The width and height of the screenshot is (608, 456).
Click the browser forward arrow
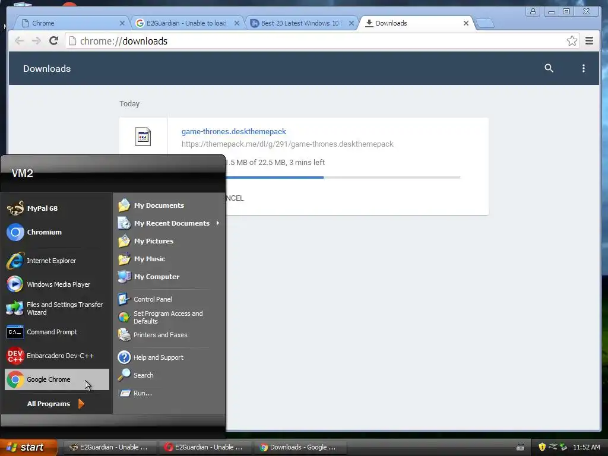pos(36,41)
